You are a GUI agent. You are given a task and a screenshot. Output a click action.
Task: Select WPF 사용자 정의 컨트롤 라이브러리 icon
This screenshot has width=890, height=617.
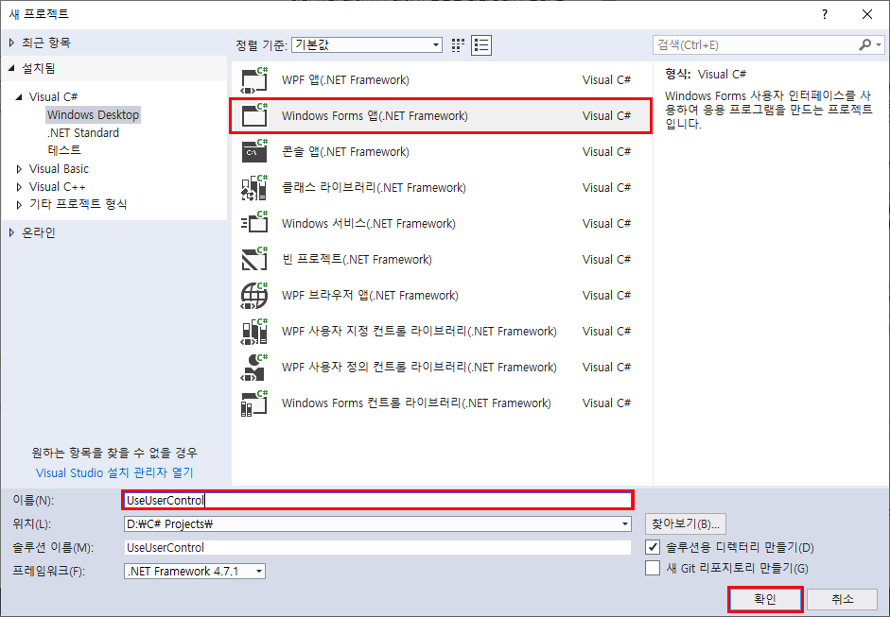(x=253, y=367)
